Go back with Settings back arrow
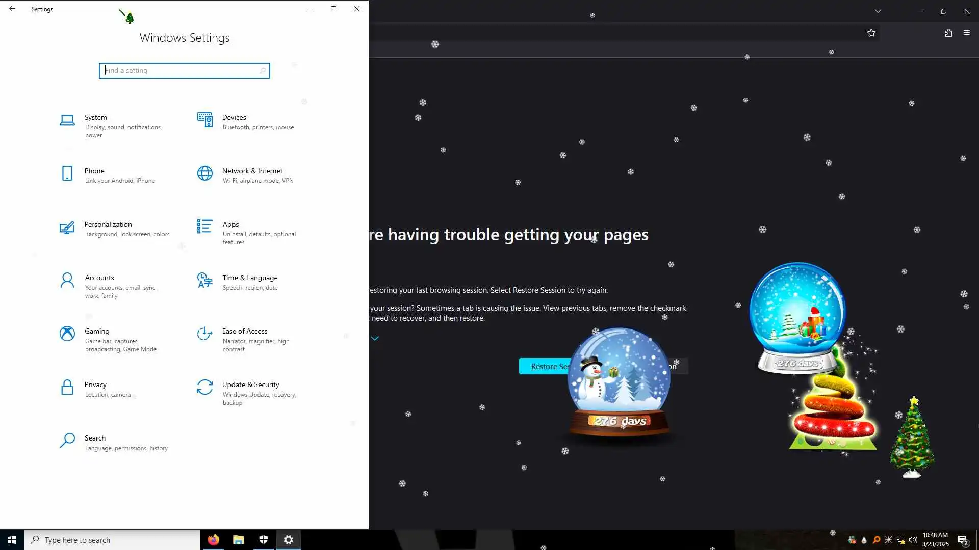 [x=12, y=9]
